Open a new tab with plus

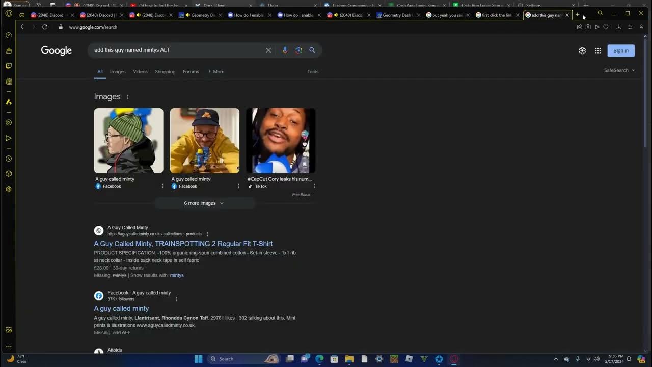tap(577, 15)
